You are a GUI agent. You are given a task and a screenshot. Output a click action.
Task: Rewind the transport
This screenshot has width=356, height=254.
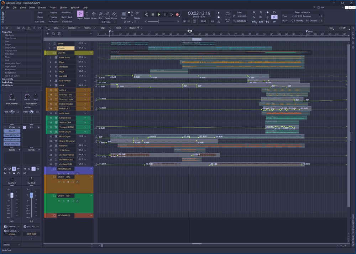pos(147,14)
